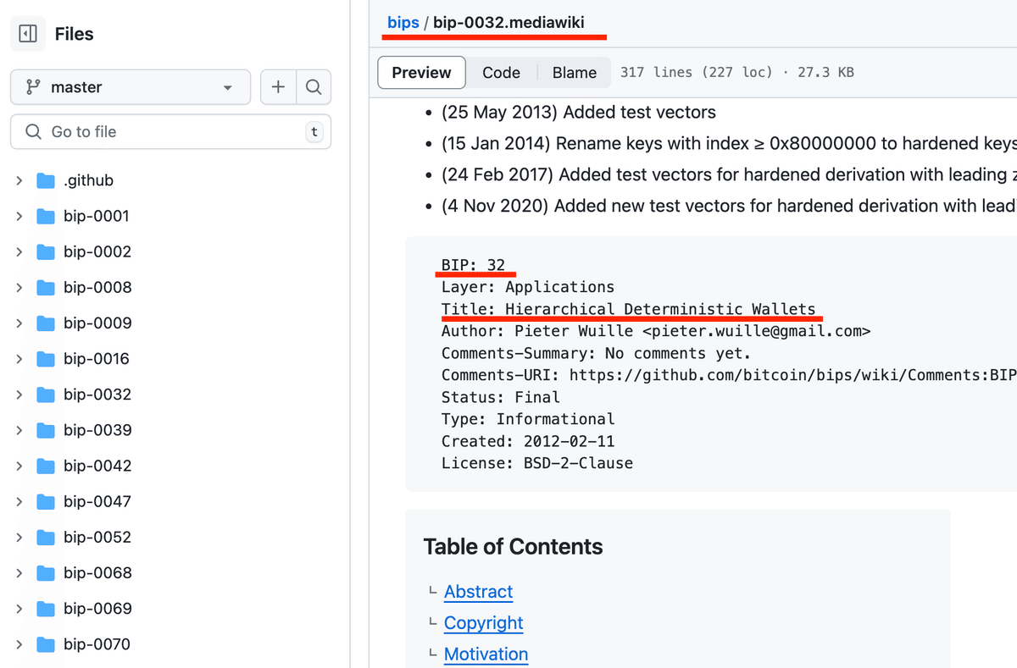The image size is (1017, 668).
Task: Collapse the file tree side panel icon
Action: (x=28, y=34)
